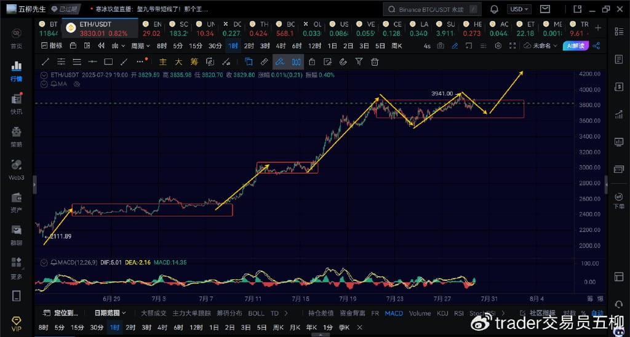
Task: Go to 首页 home in sidebar
Action: [x=17, y=39]
